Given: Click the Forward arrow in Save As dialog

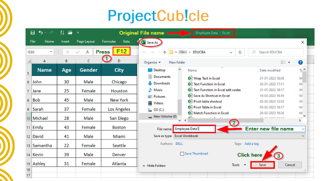Looking at the screenshot, I should (x=152, y=52).
